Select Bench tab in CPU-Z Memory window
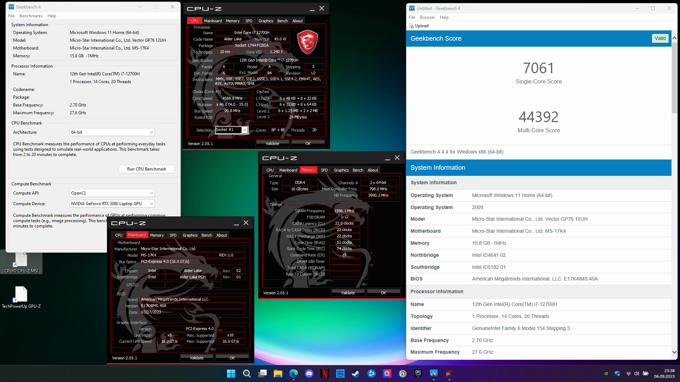 [x=358, y=170]
